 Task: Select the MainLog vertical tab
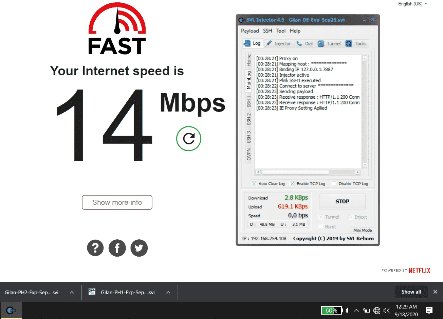(x=248, y=80)
